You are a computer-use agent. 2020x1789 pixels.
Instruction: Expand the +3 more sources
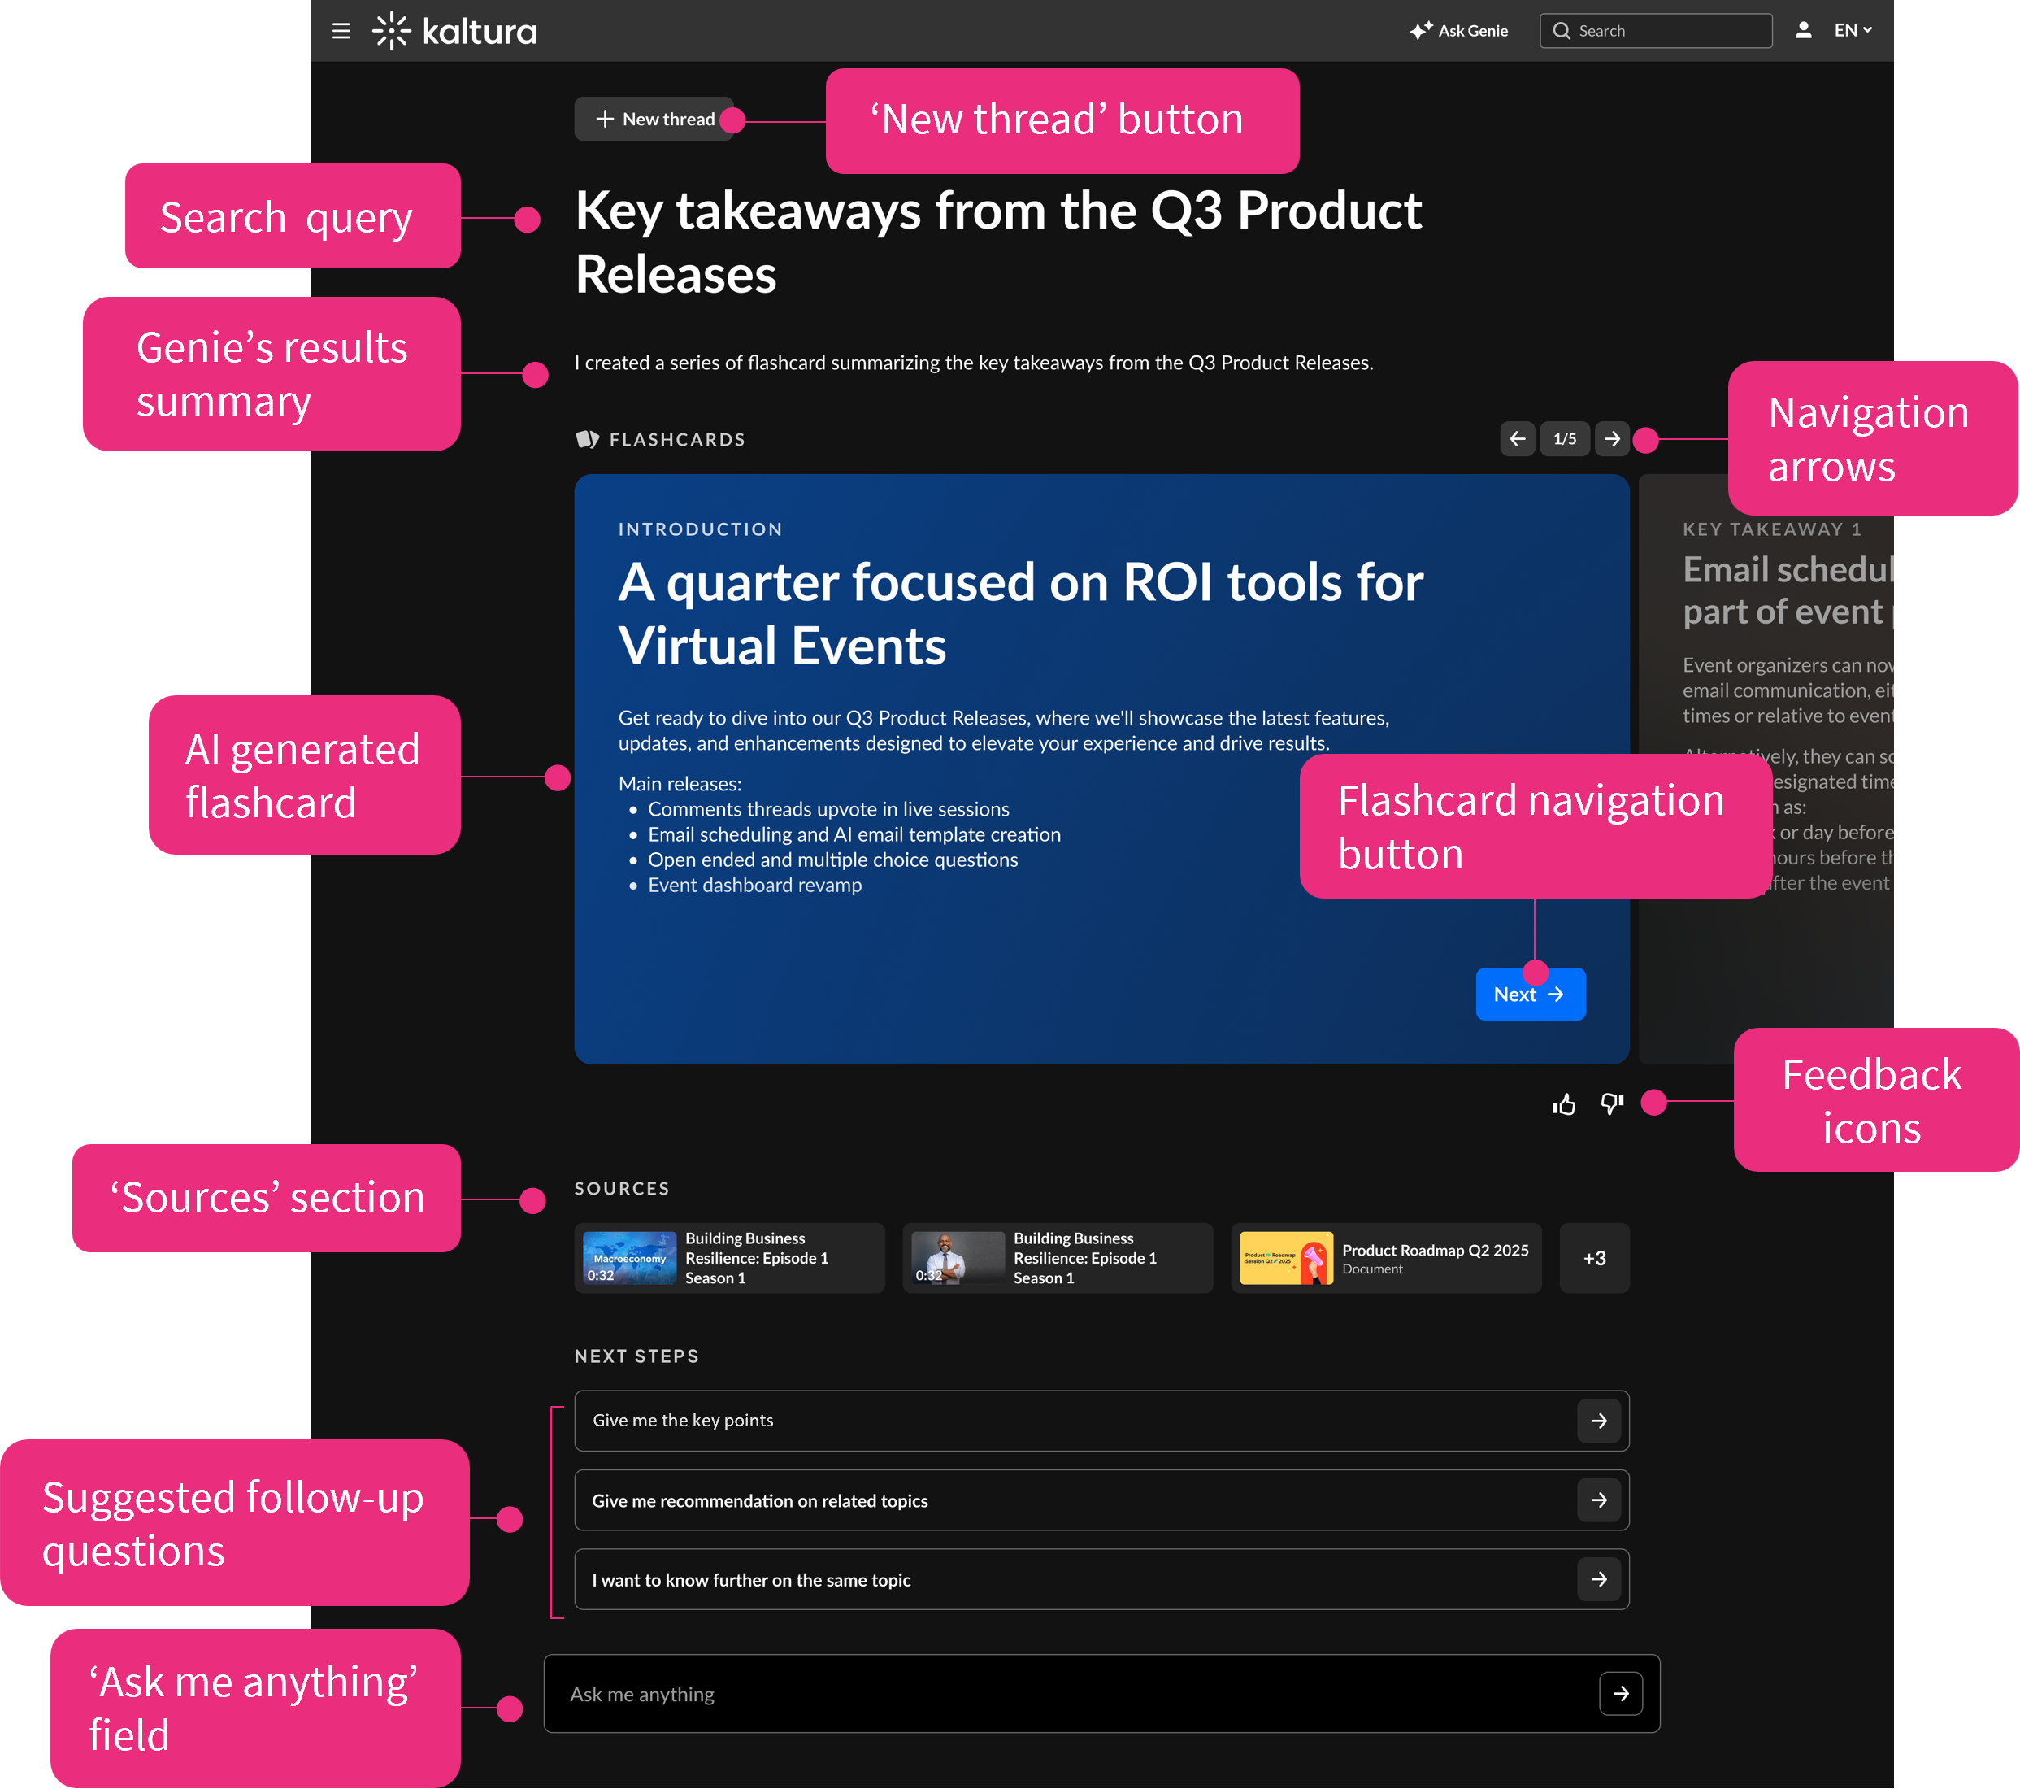coord(1594,1258)
